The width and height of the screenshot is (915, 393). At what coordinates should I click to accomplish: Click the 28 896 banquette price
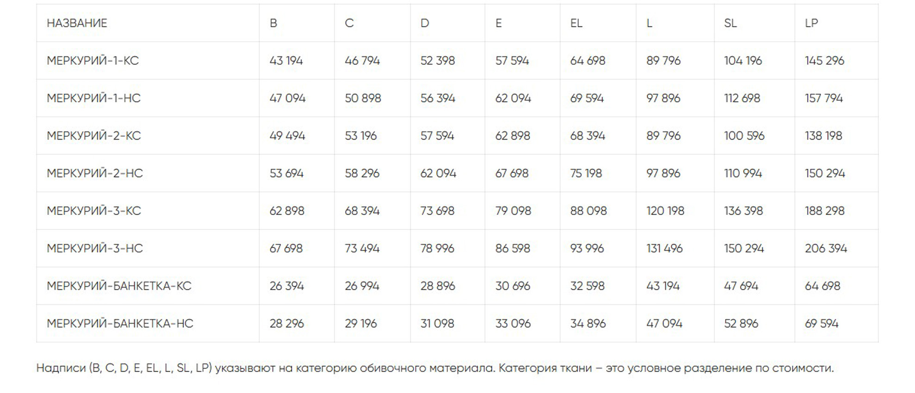coord(438,286)
